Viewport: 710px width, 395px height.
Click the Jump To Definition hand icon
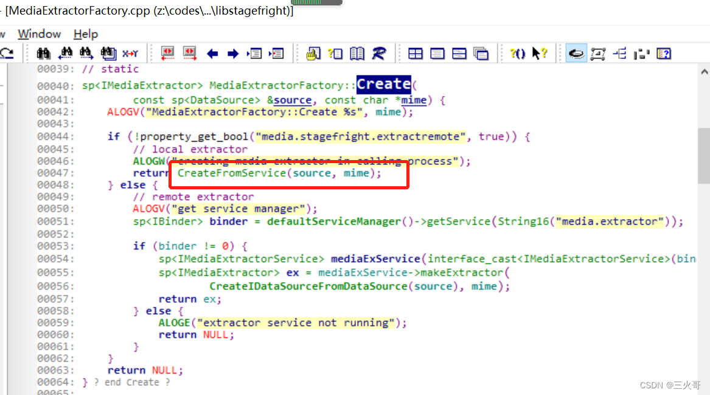[x=313, y=54]
